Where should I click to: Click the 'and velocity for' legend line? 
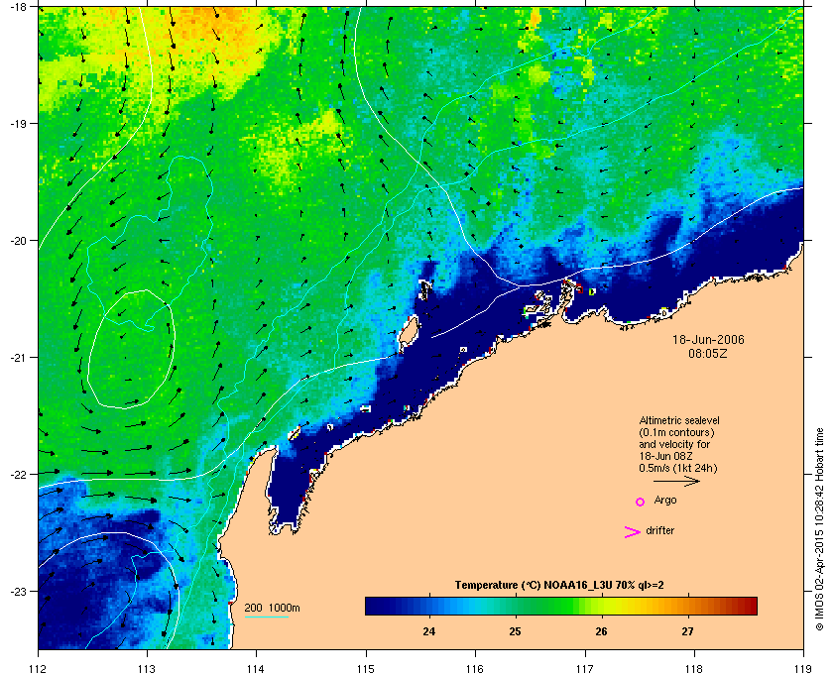674,445
